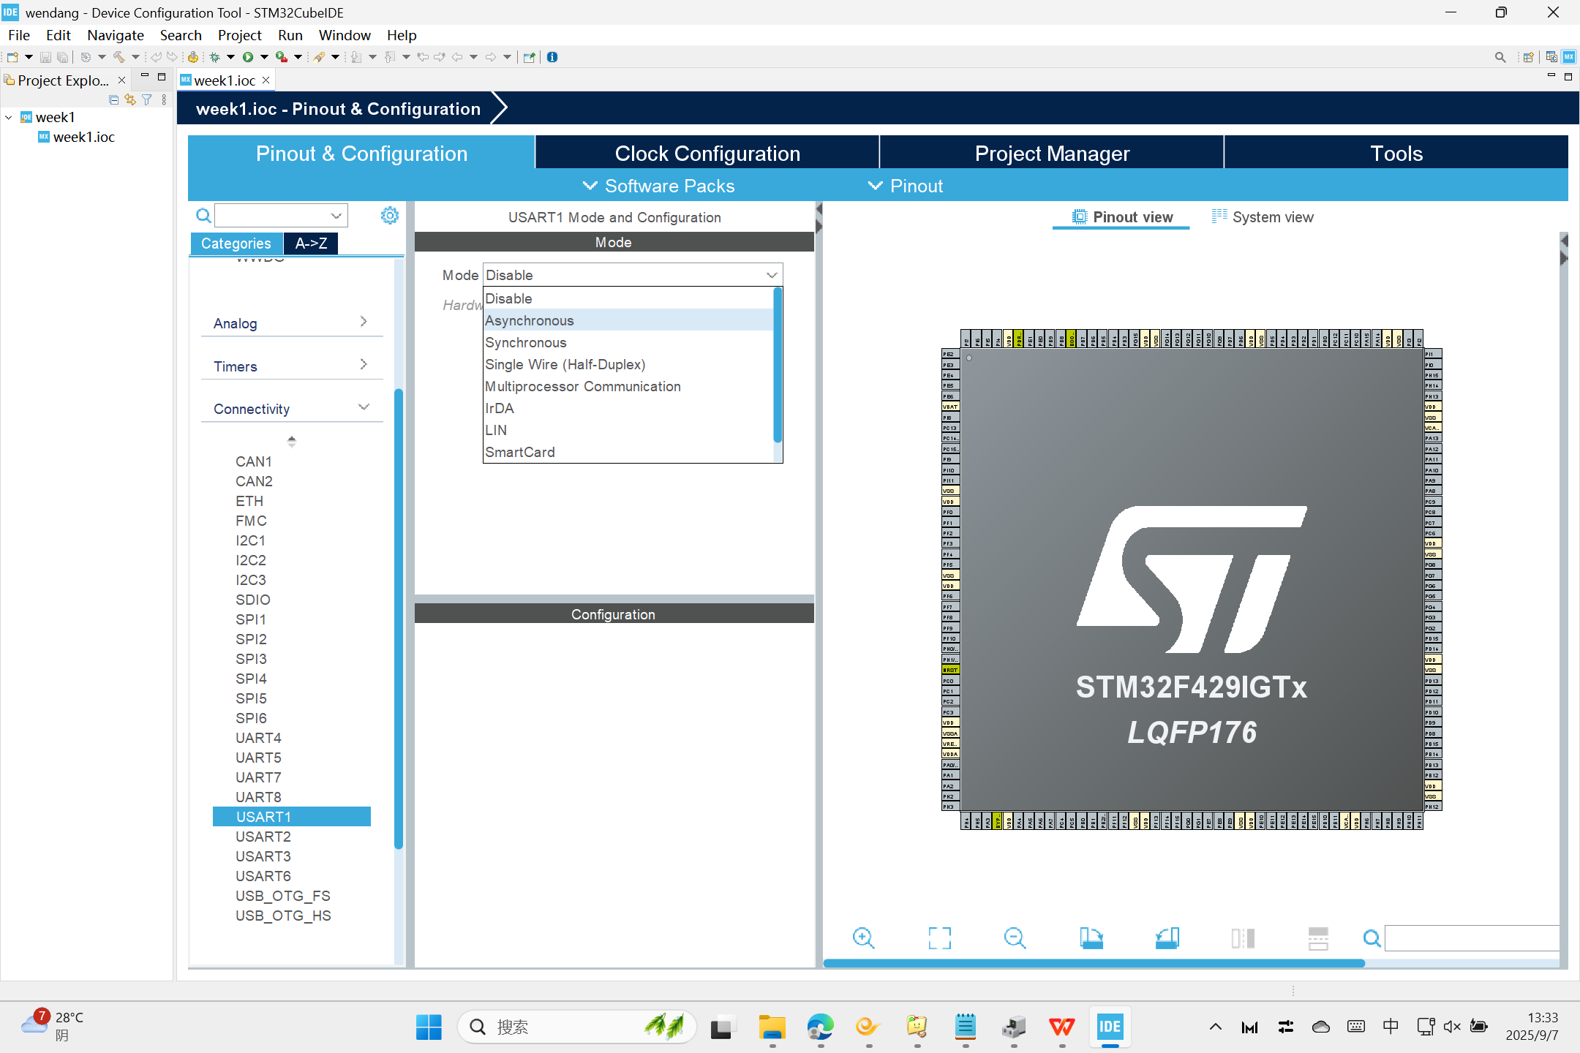The image size is (1580, 1053).
Task: Open the Project menu
Action: [x=239, y=35]
